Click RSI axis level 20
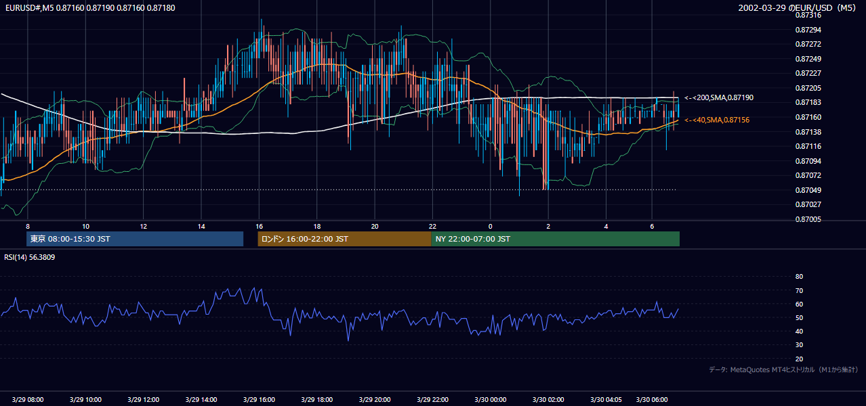This screenshot has width=866, height=406. click(x=799, y=359)
